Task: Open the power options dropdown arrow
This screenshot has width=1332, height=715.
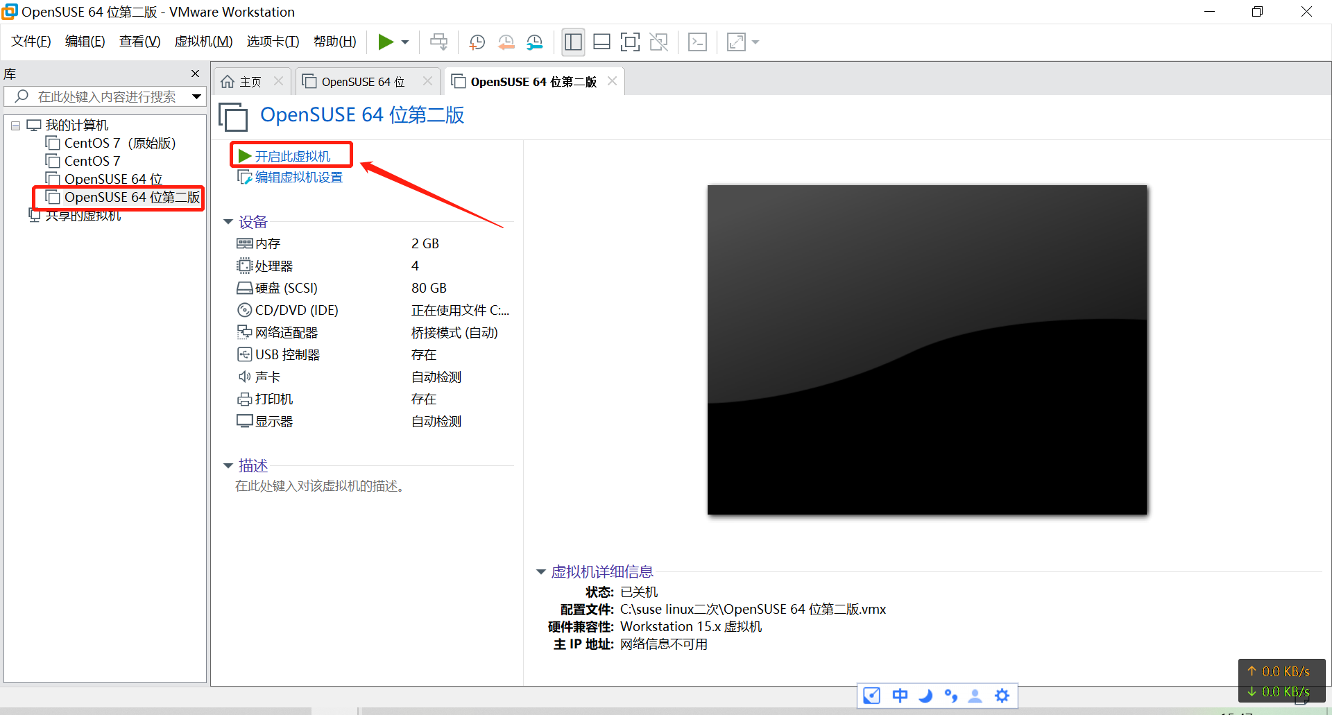Action: click(x=405, y=42)
